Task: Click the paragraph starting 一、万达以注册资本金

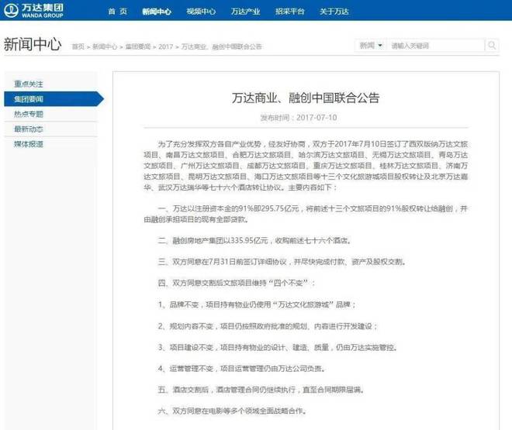Action: pos(306,214)
